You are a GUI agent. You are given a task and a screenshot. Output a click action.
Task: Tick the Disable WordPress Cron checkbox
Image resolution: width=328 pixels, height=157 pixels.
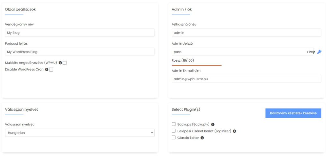[51, 70]
